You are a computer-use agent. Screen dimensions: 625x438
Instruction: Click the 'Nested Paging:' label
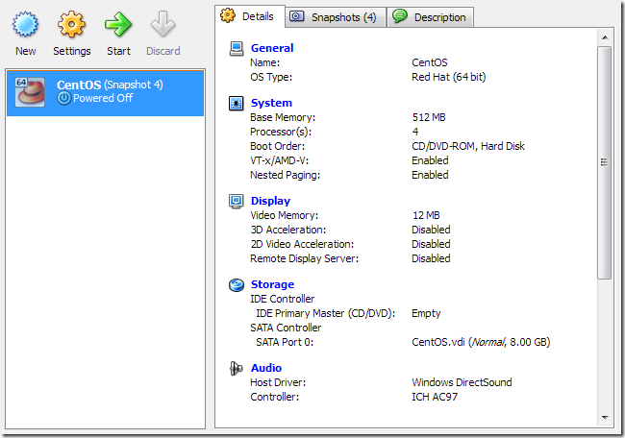pos(285,175)
